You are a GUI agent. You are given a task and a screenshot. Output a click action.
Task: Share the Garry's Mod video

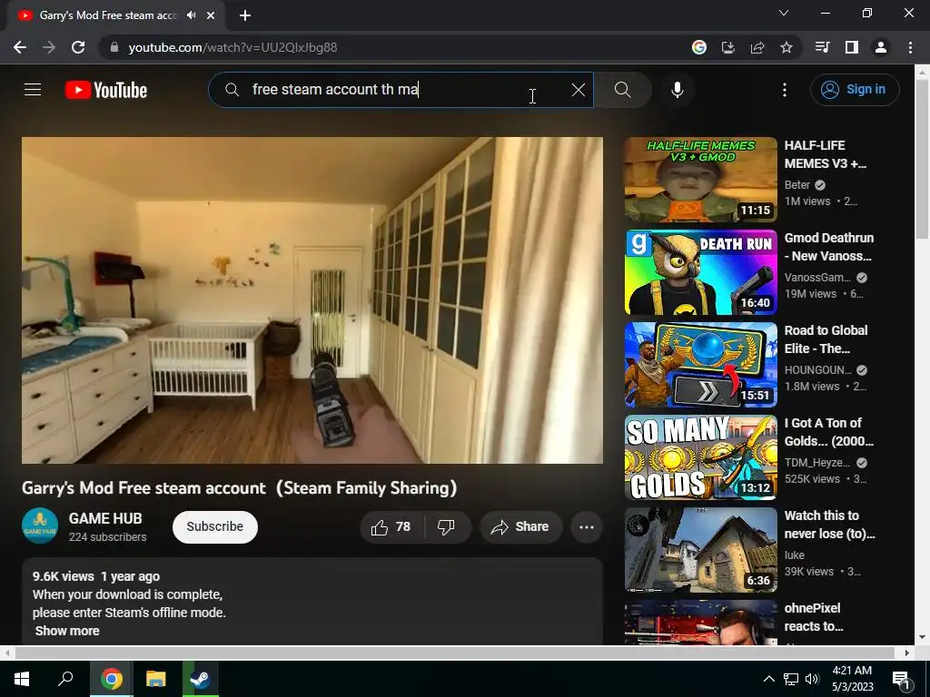[x=520, y=527]
